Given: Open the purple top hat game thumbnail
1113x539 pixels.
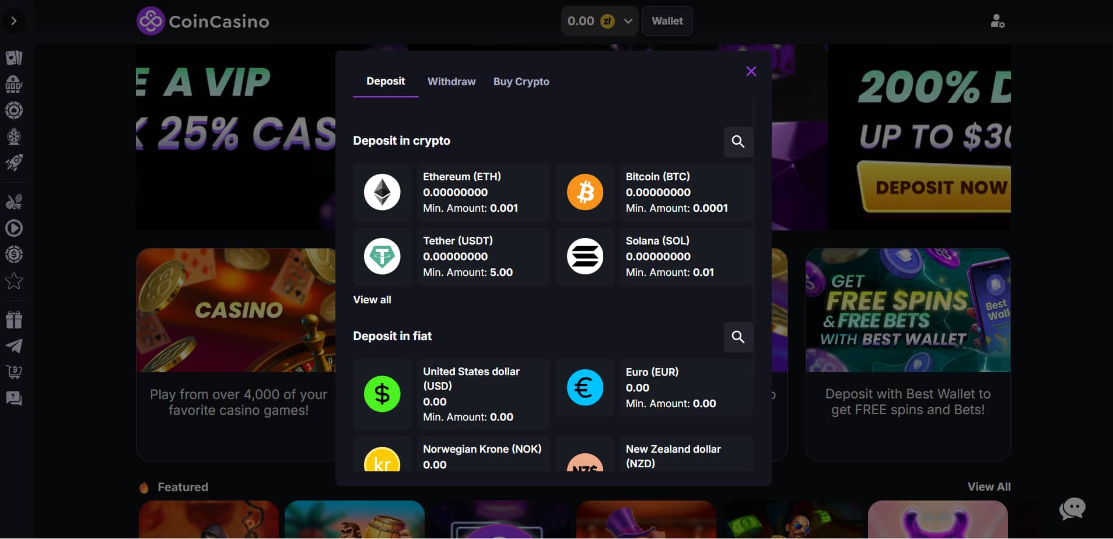Looking at the screenshot, I should pos(646,519).
